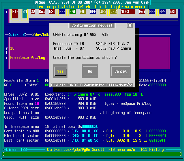Click the Confirmation request title bar
This screenshot has width=184, height=161.
92,25
